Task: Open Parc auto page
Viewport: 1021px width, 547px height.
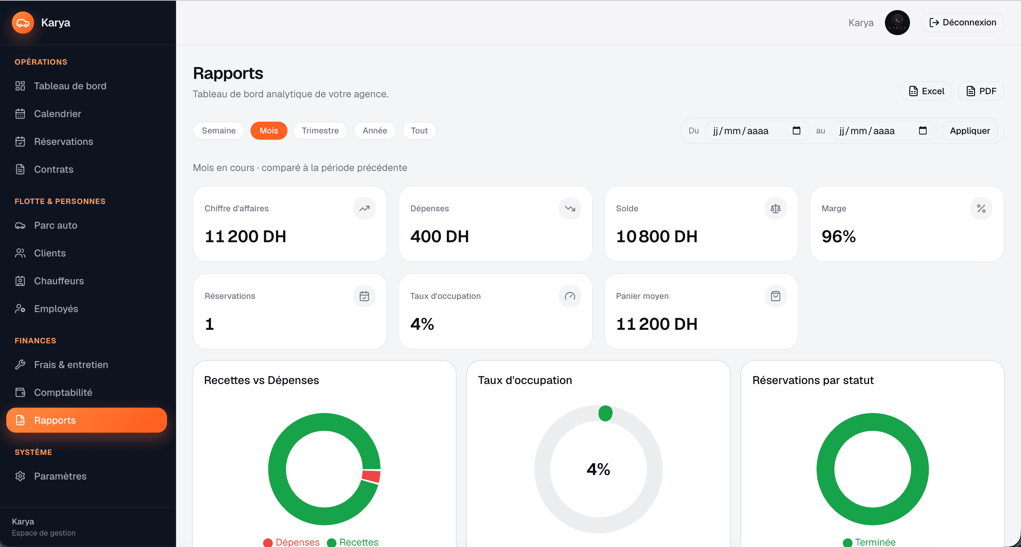Action: click(86, 225)
